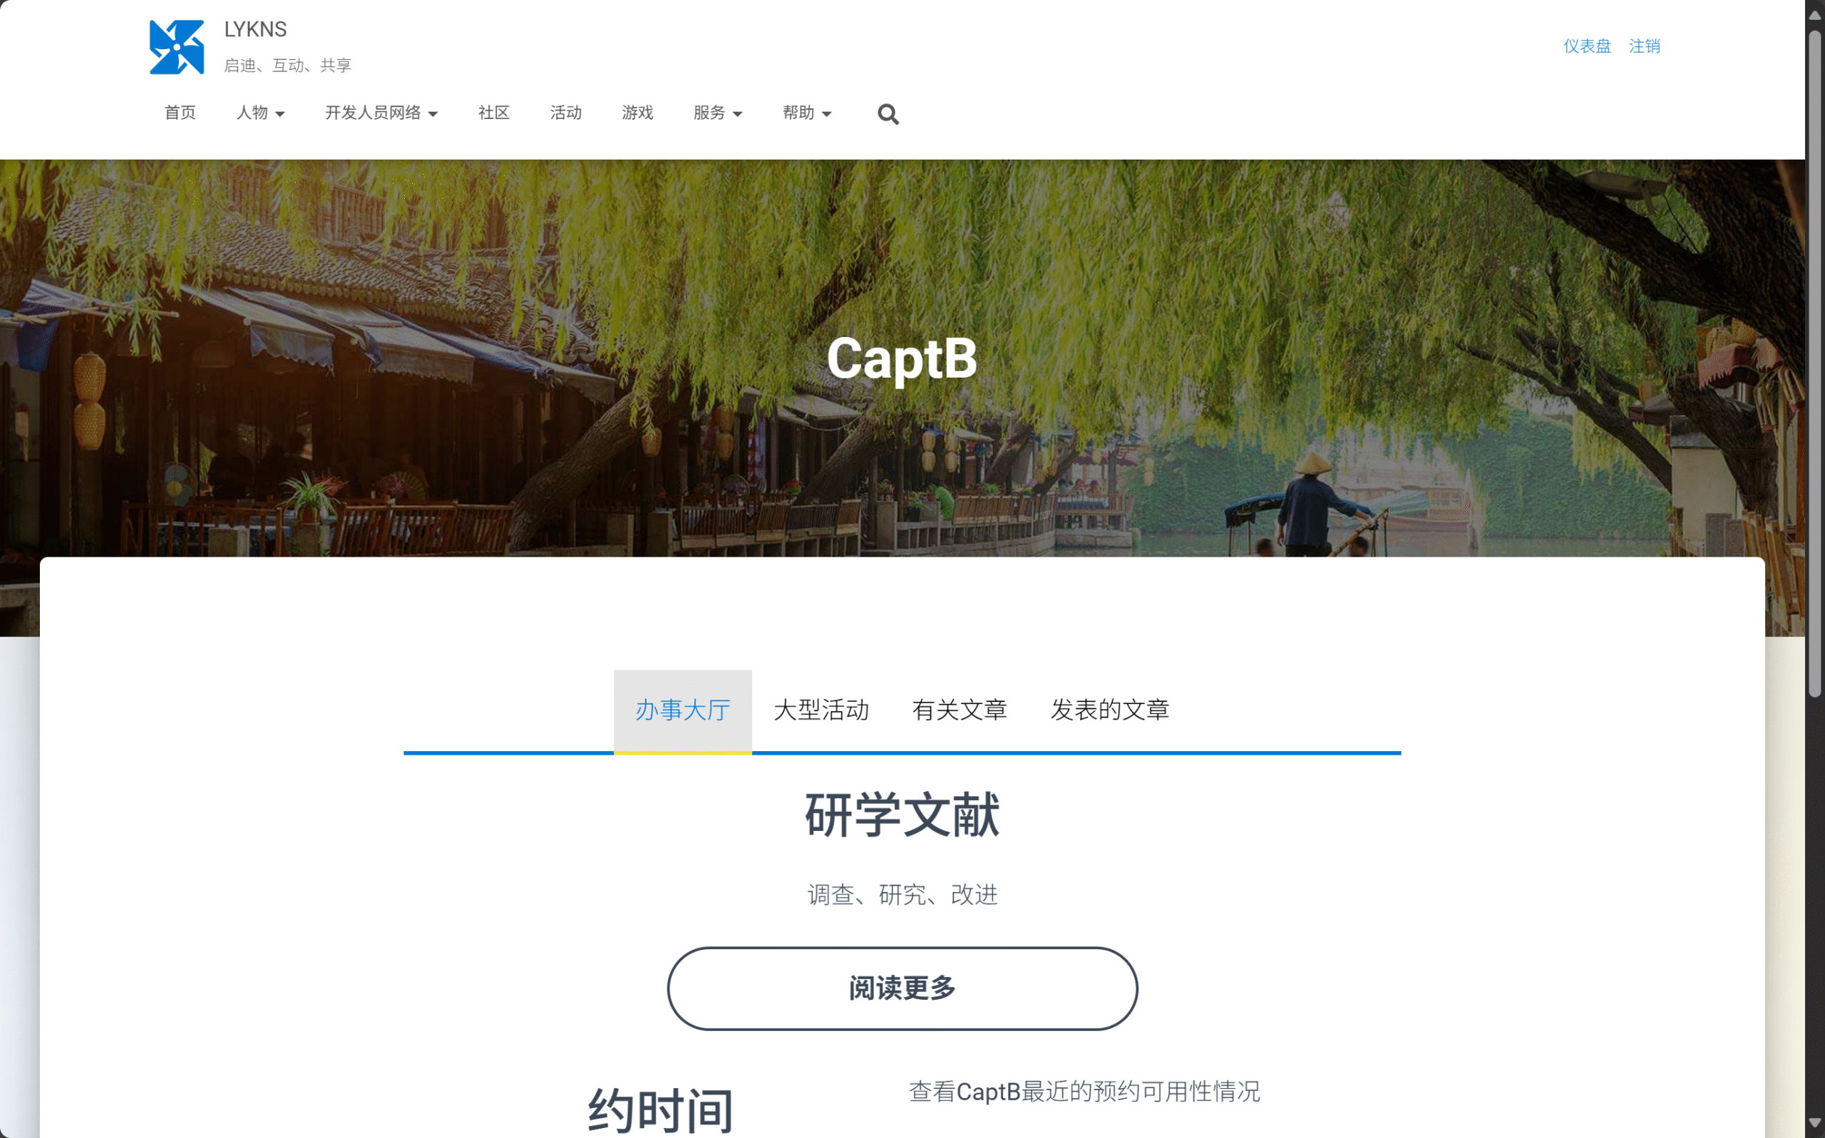Click the 启迪、互动、共享 tagline
1825x1138 pixels.
click(287, 66)
